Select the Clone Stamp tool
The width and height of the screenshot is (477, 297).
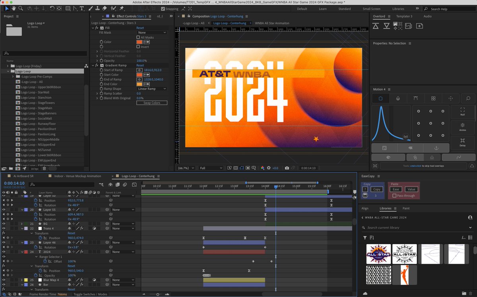pos(97,8)
